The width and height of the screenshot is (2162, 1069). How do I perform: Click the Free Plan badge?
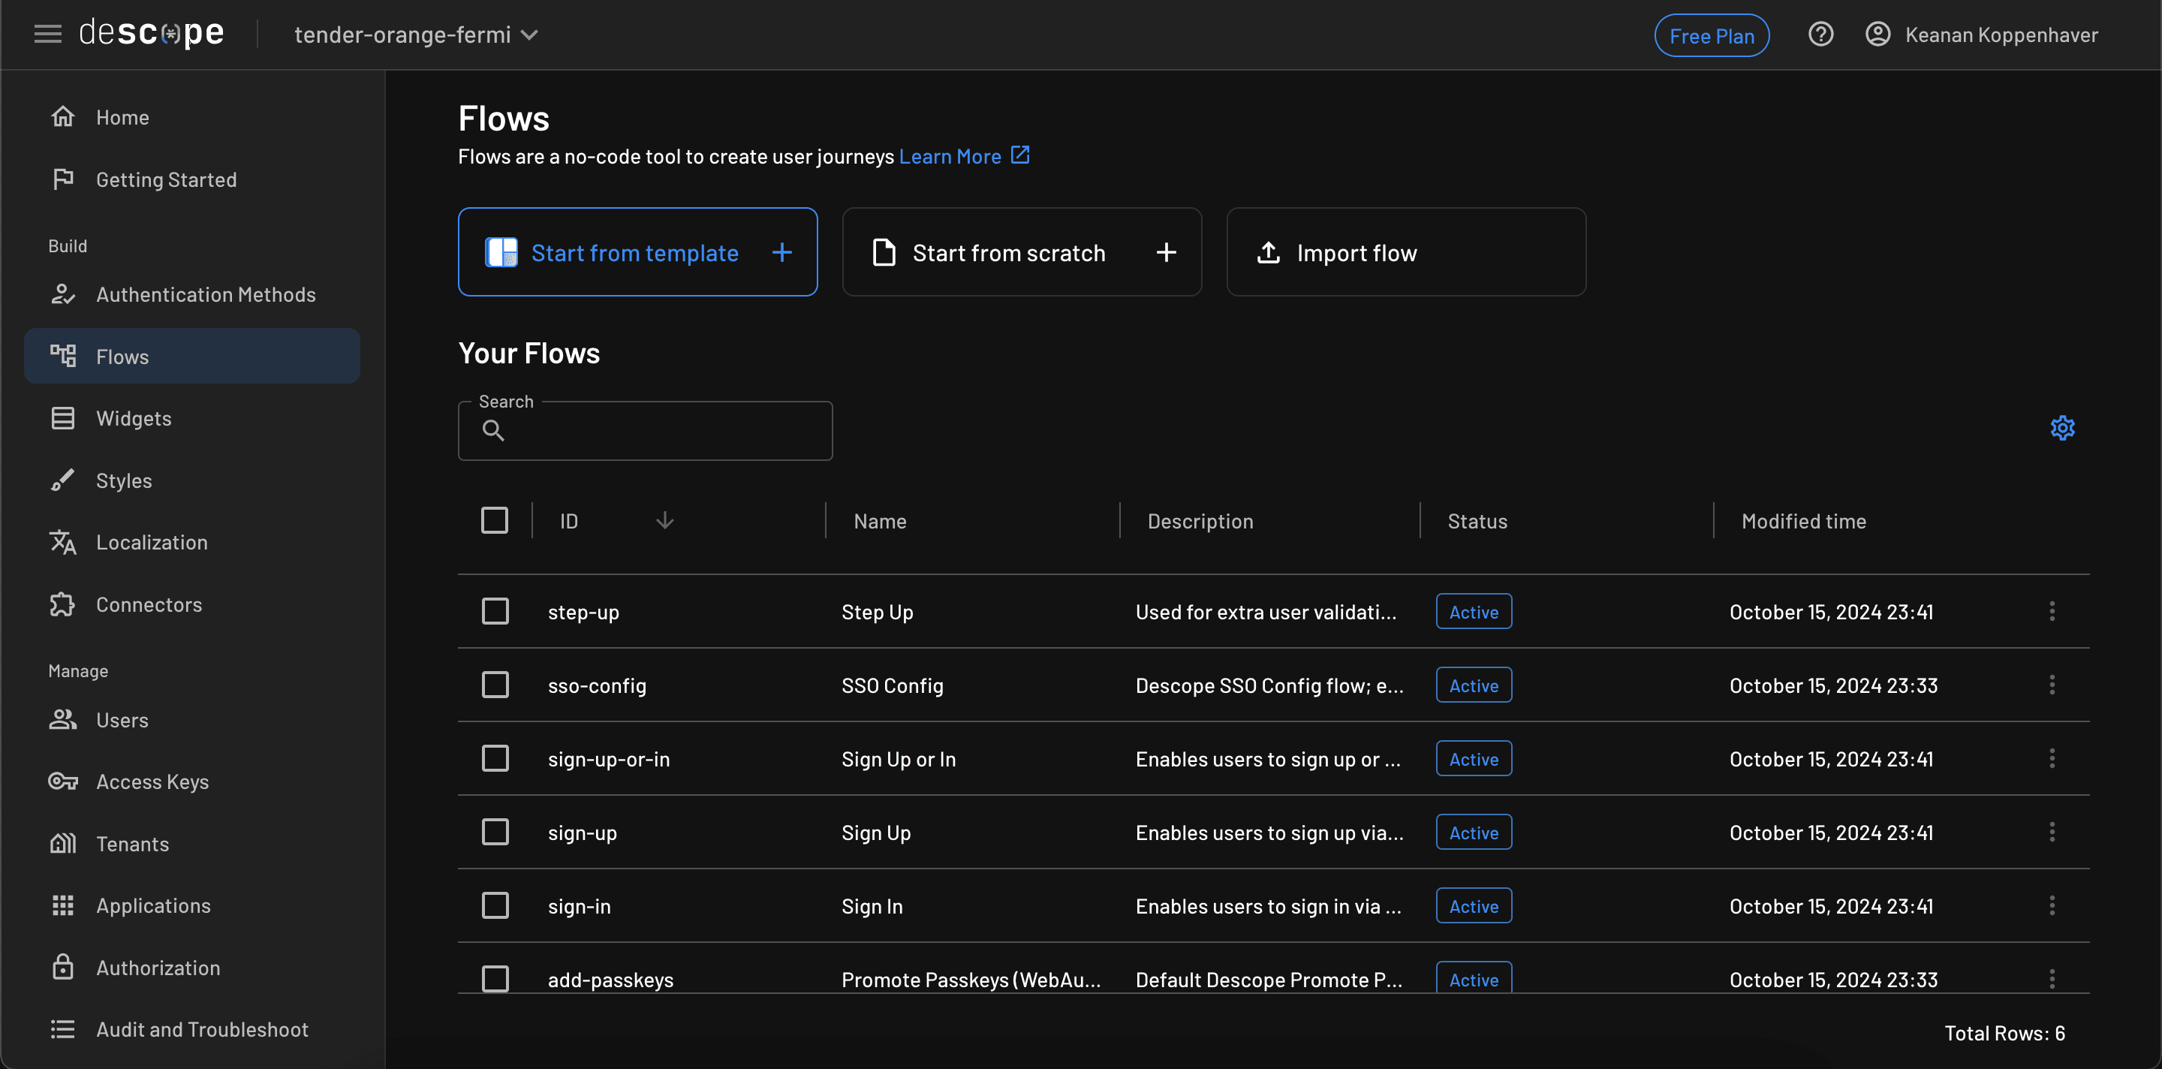pos(1711,35)
